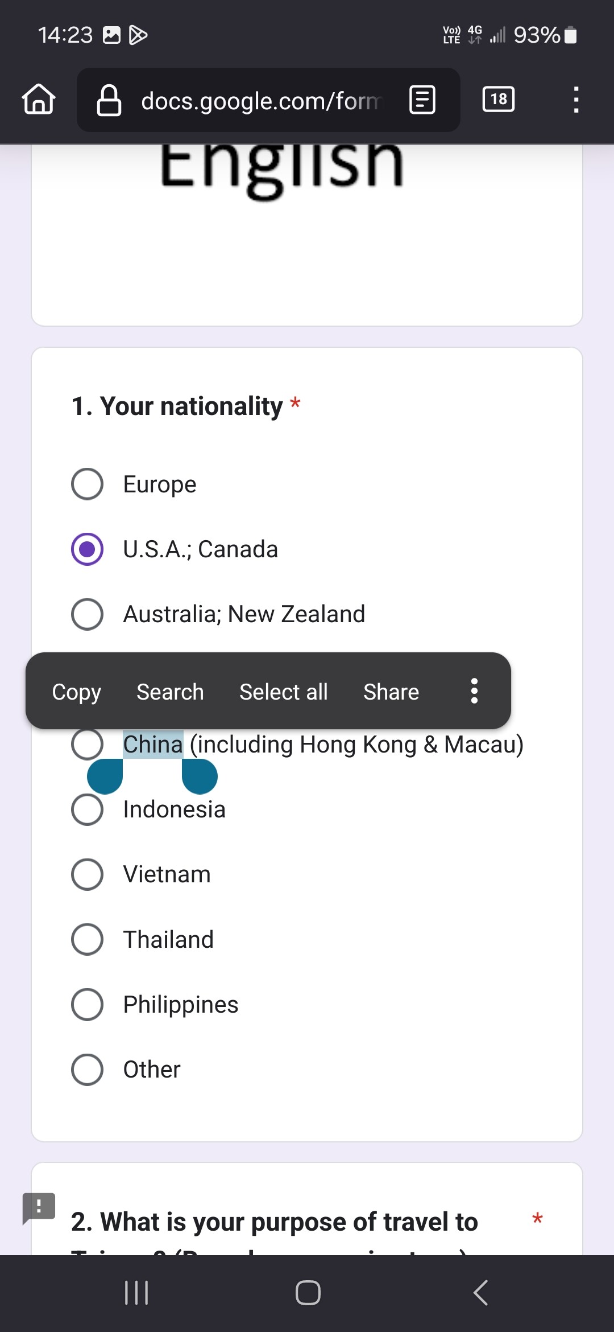Expand more options in text selection toolbar
614x1332 pixels.
474,691
